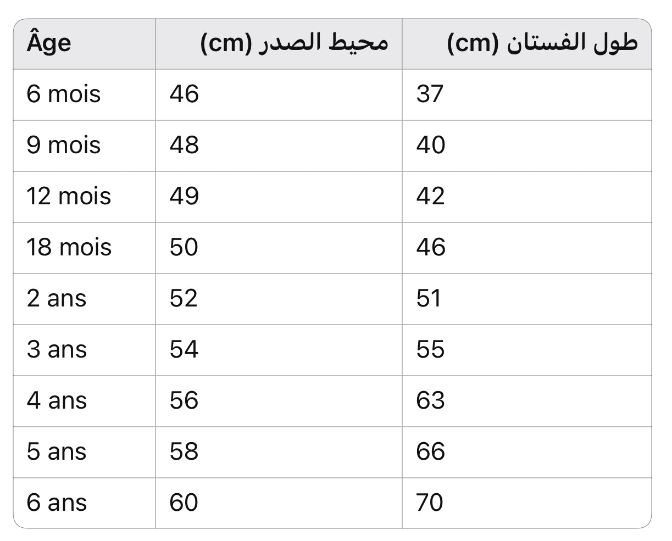Click the طول الفستان (cm) header cell
The height and width of the screenshot is (541, 672).
point(542,43)
